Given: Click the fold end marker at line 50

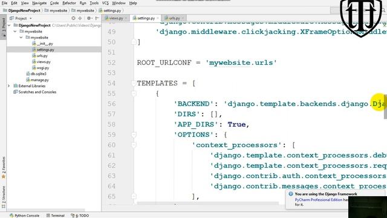Looking at the screenshot, I should (134, 42).
